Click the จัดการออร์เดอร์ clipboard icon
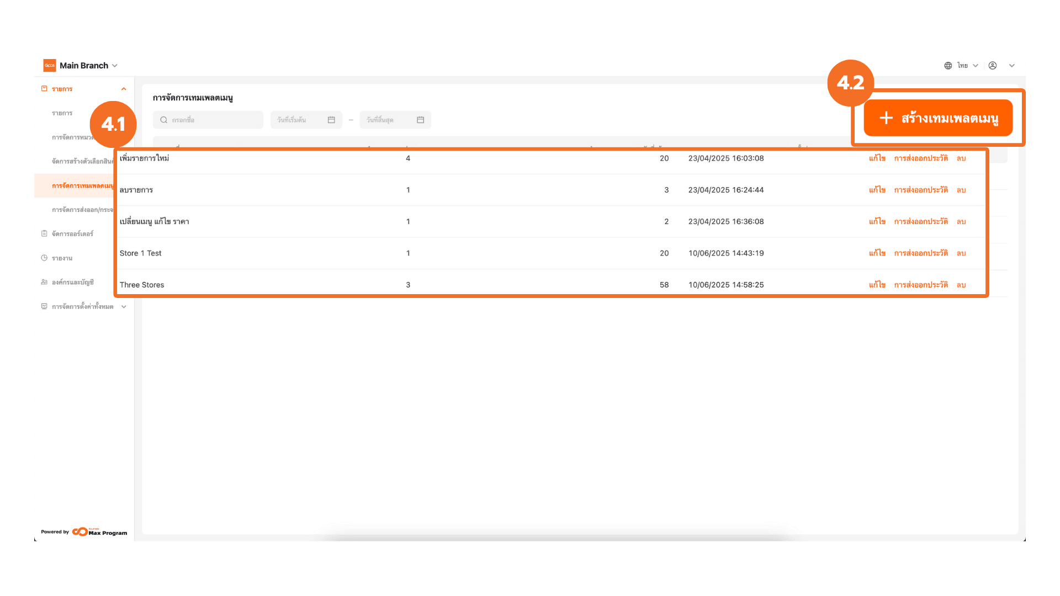Screen dimensions: 1060x596 pyautogui.click(x=44, y=233)
